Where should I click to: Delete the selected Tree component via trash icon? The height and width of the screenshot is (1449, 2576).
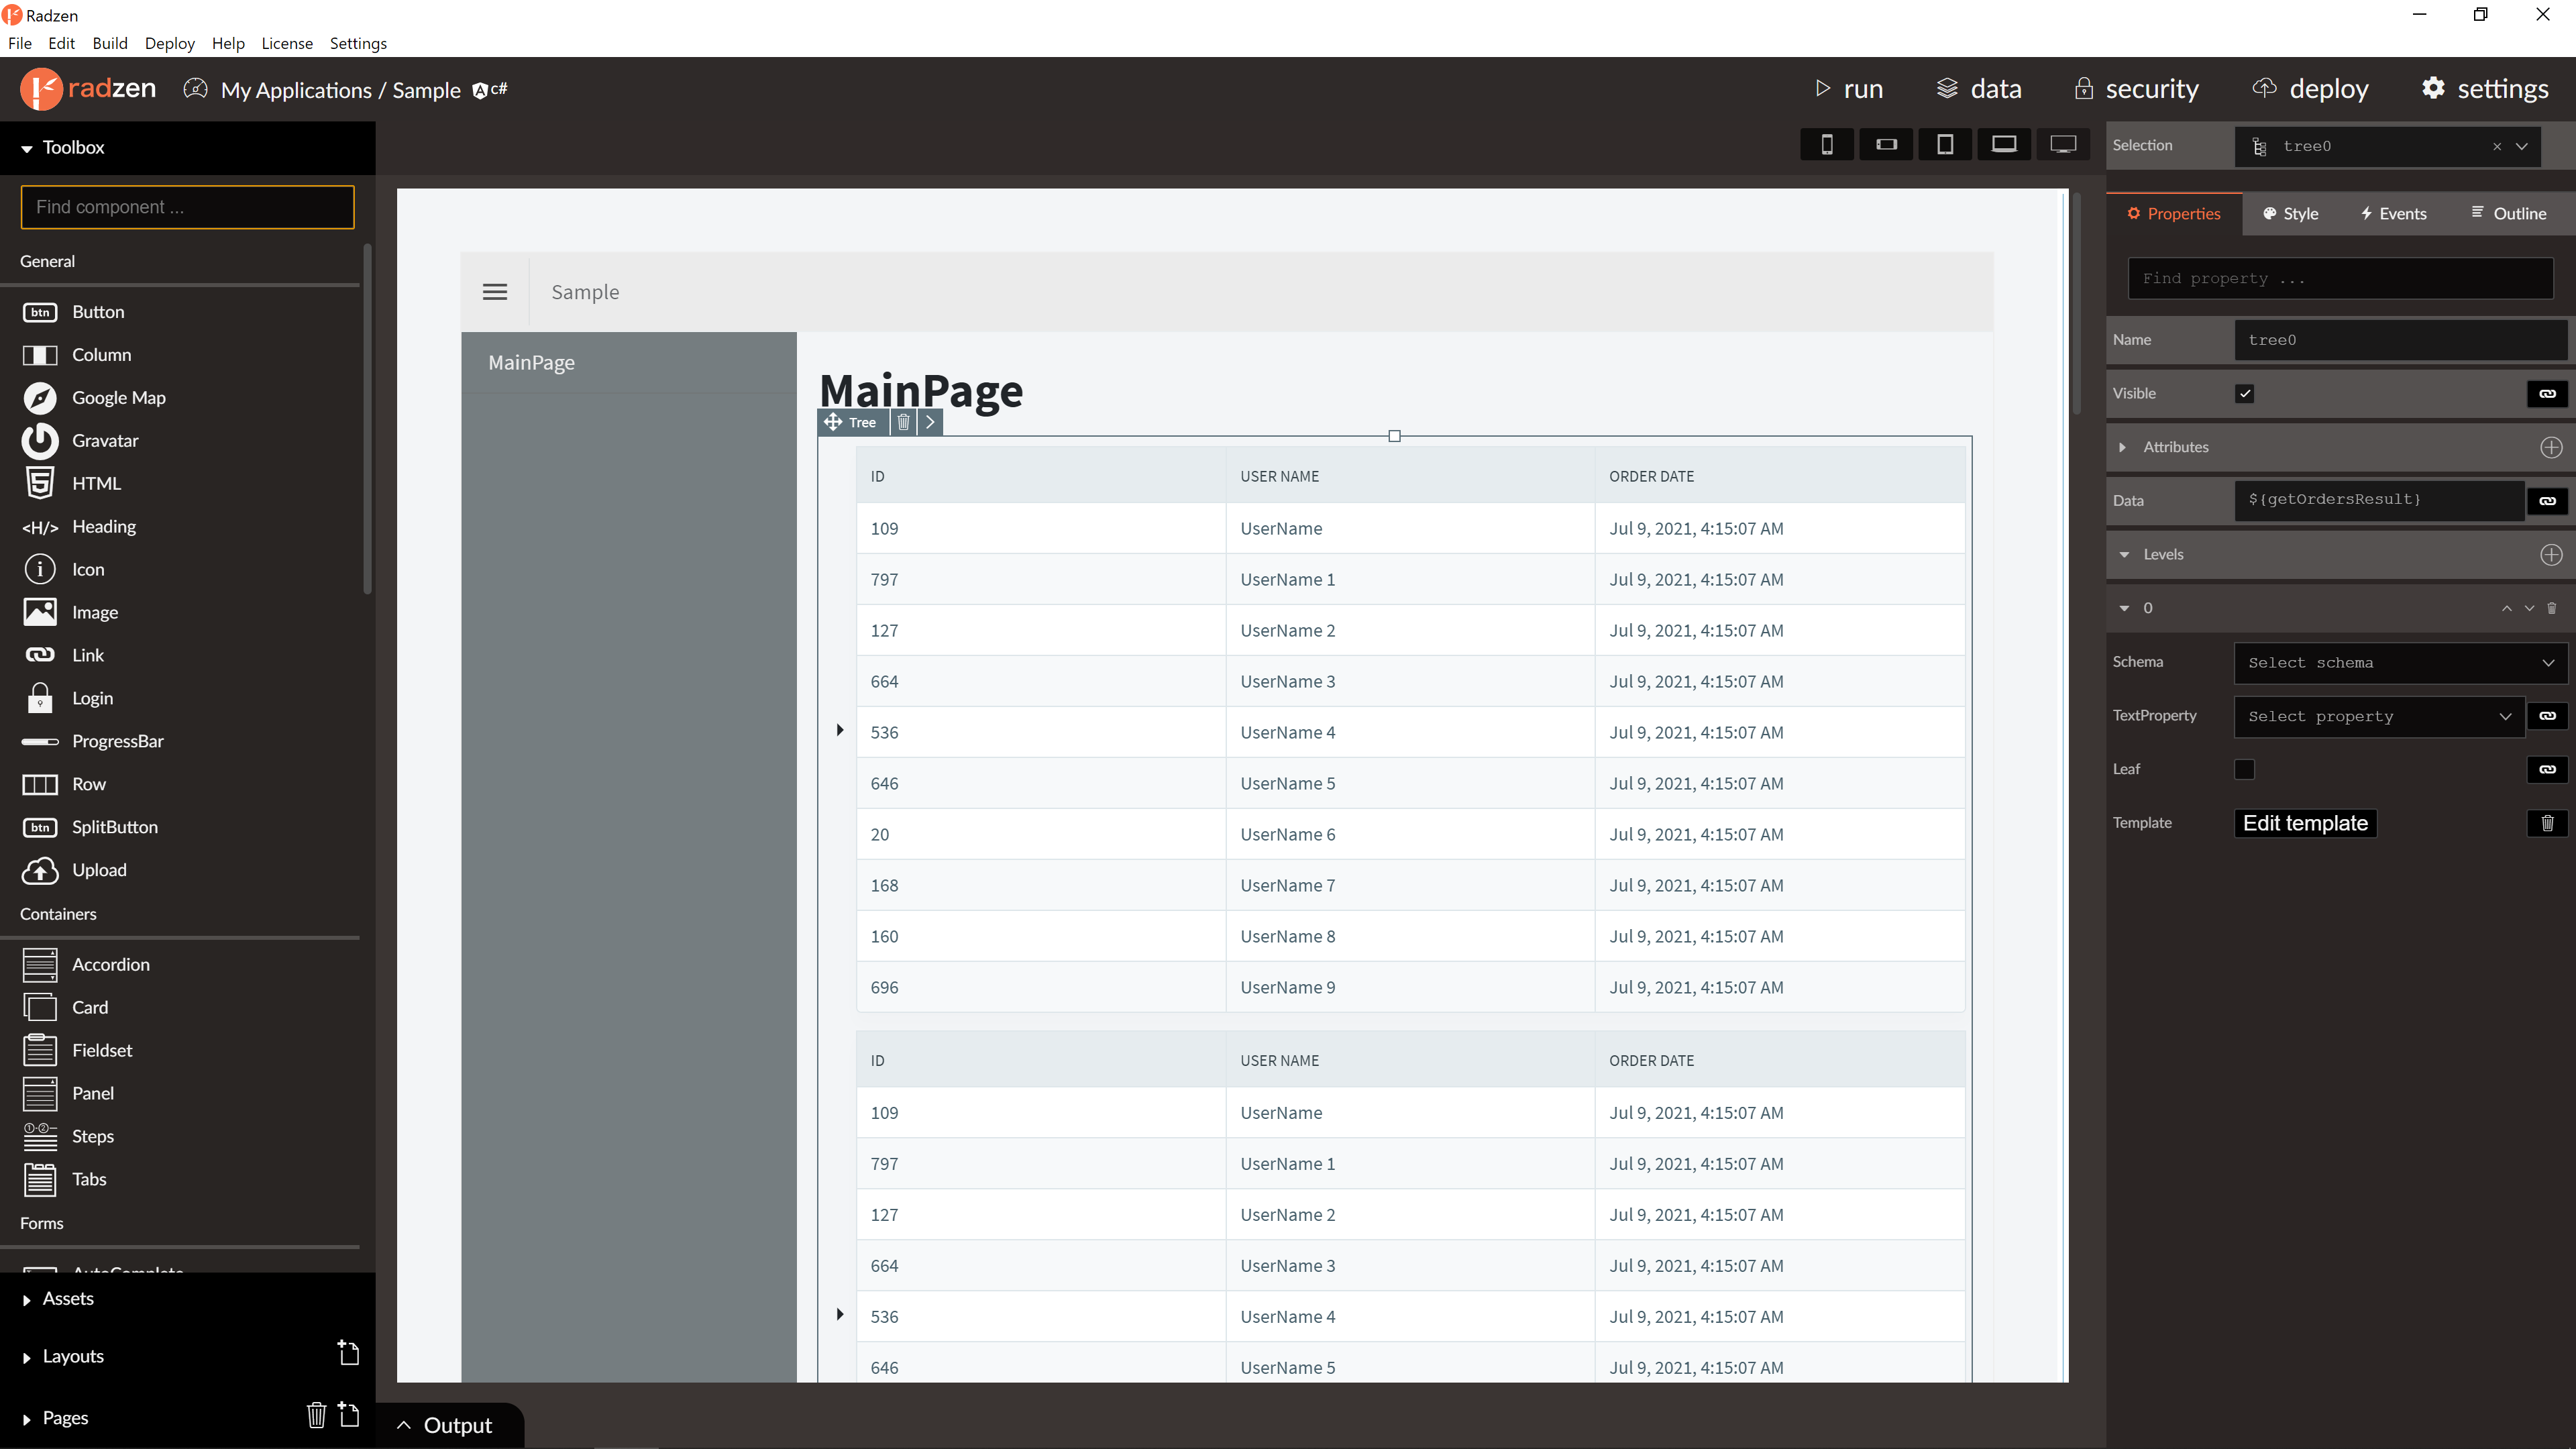tap(903, 422)
